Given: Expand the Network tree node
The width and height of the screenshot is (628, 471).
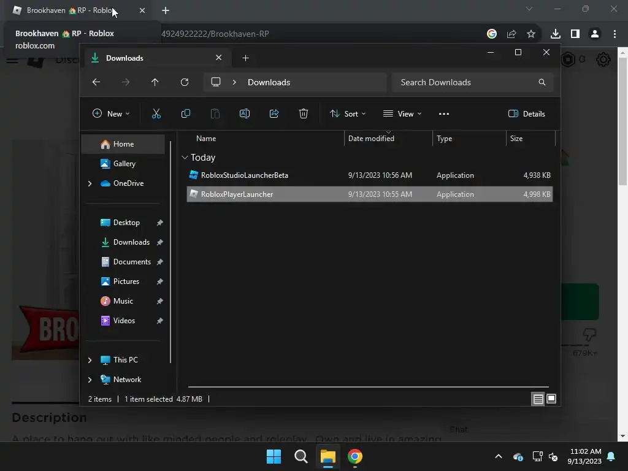Looking at the screenshot, I should click(90, 380).
